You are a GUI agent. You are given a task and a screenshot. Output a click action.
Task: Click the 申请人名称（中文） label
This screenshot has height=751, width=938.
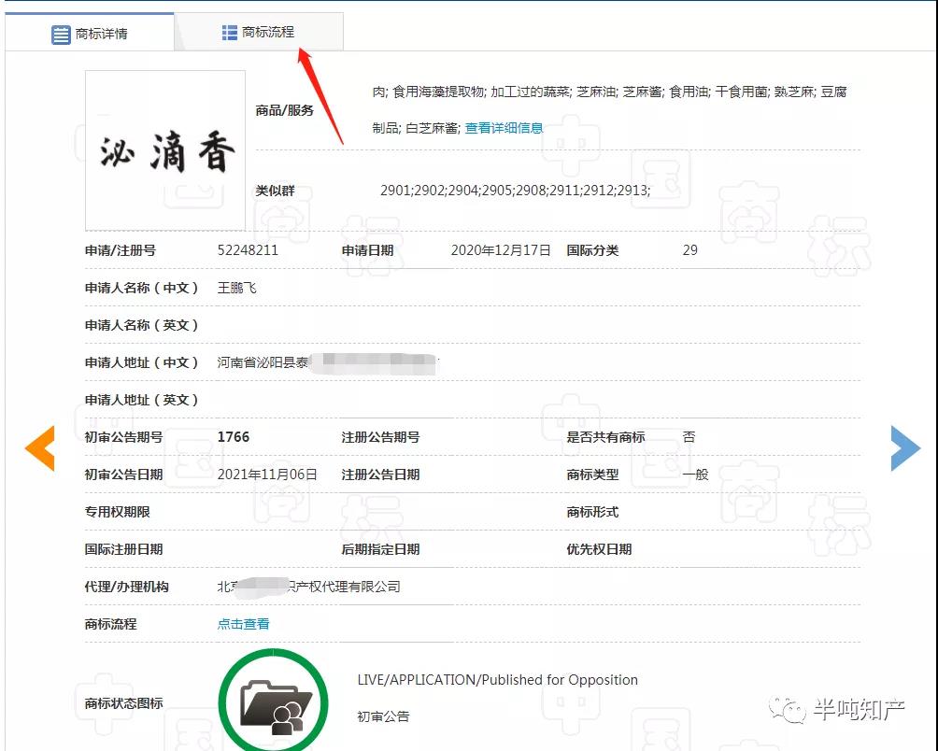pos(141,288)
